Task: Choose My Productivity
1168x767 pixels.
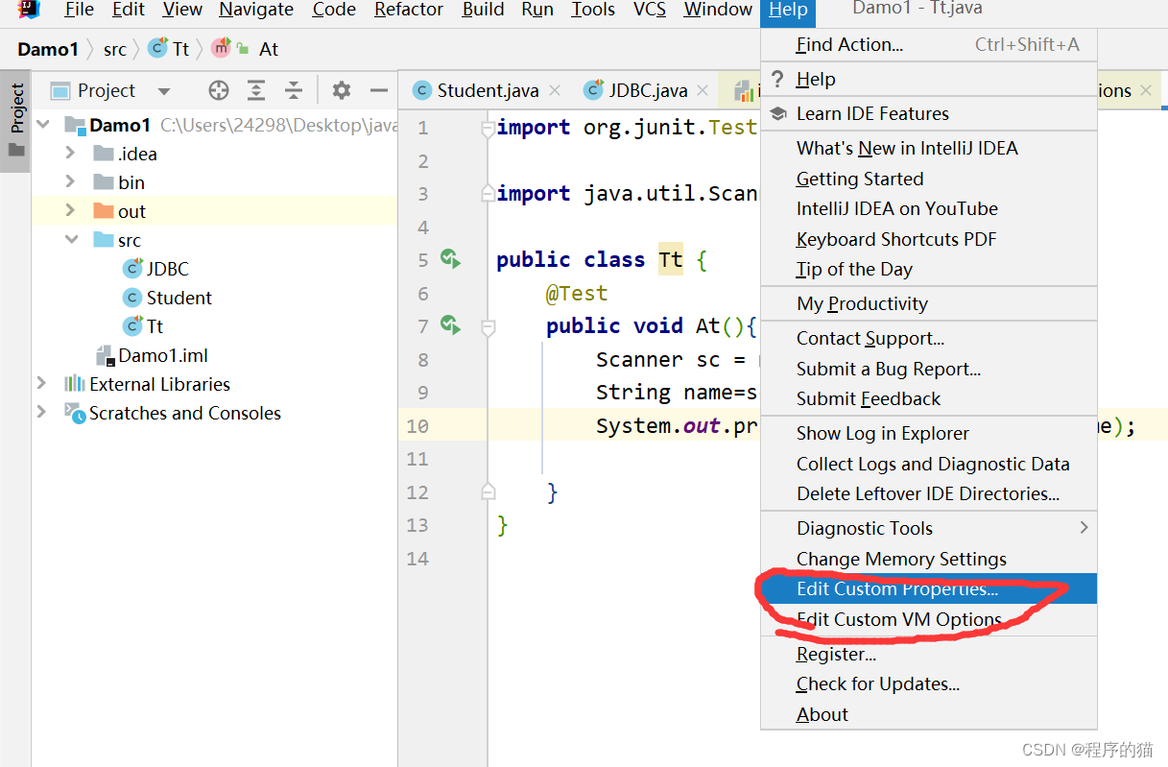Action: pos(929,303)
